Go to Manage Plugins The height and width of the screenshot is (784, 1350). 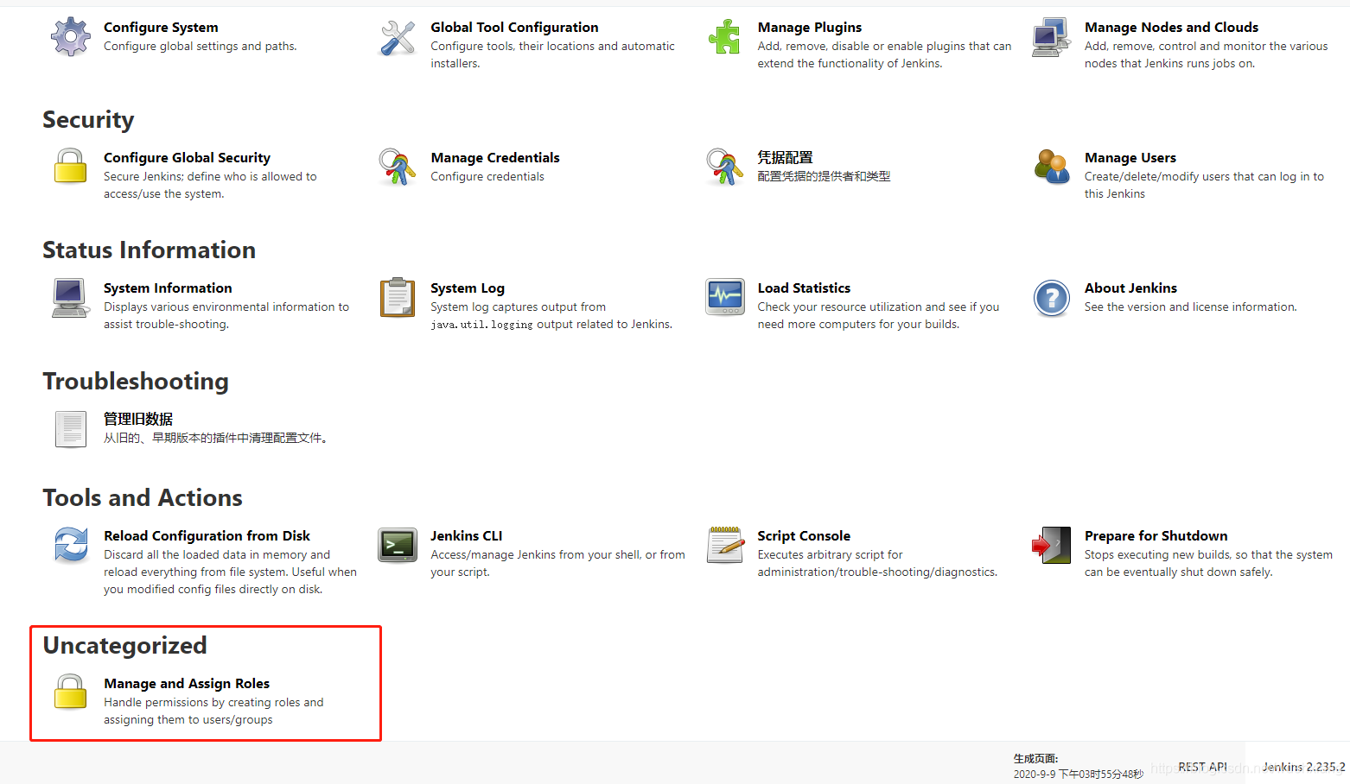click(x=809, y=28)
